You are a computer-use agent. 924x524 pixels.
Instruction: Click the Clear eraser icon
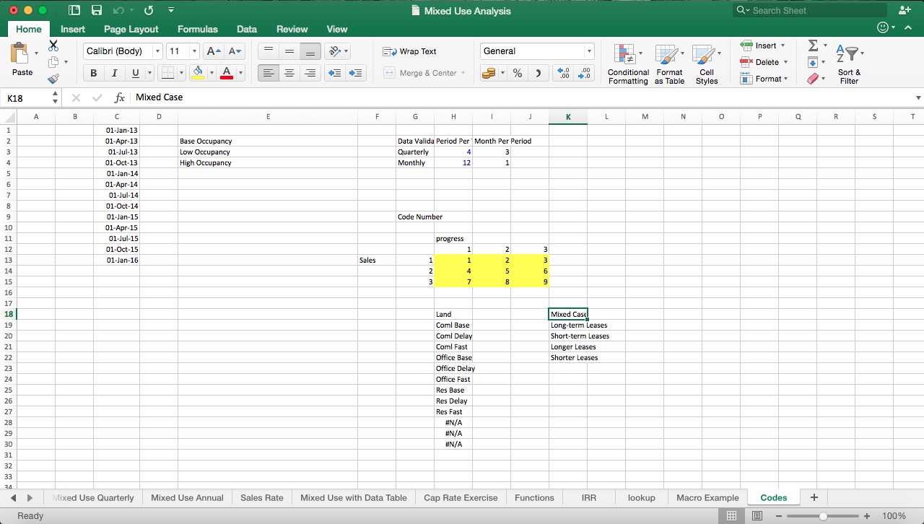click(813, 79)
